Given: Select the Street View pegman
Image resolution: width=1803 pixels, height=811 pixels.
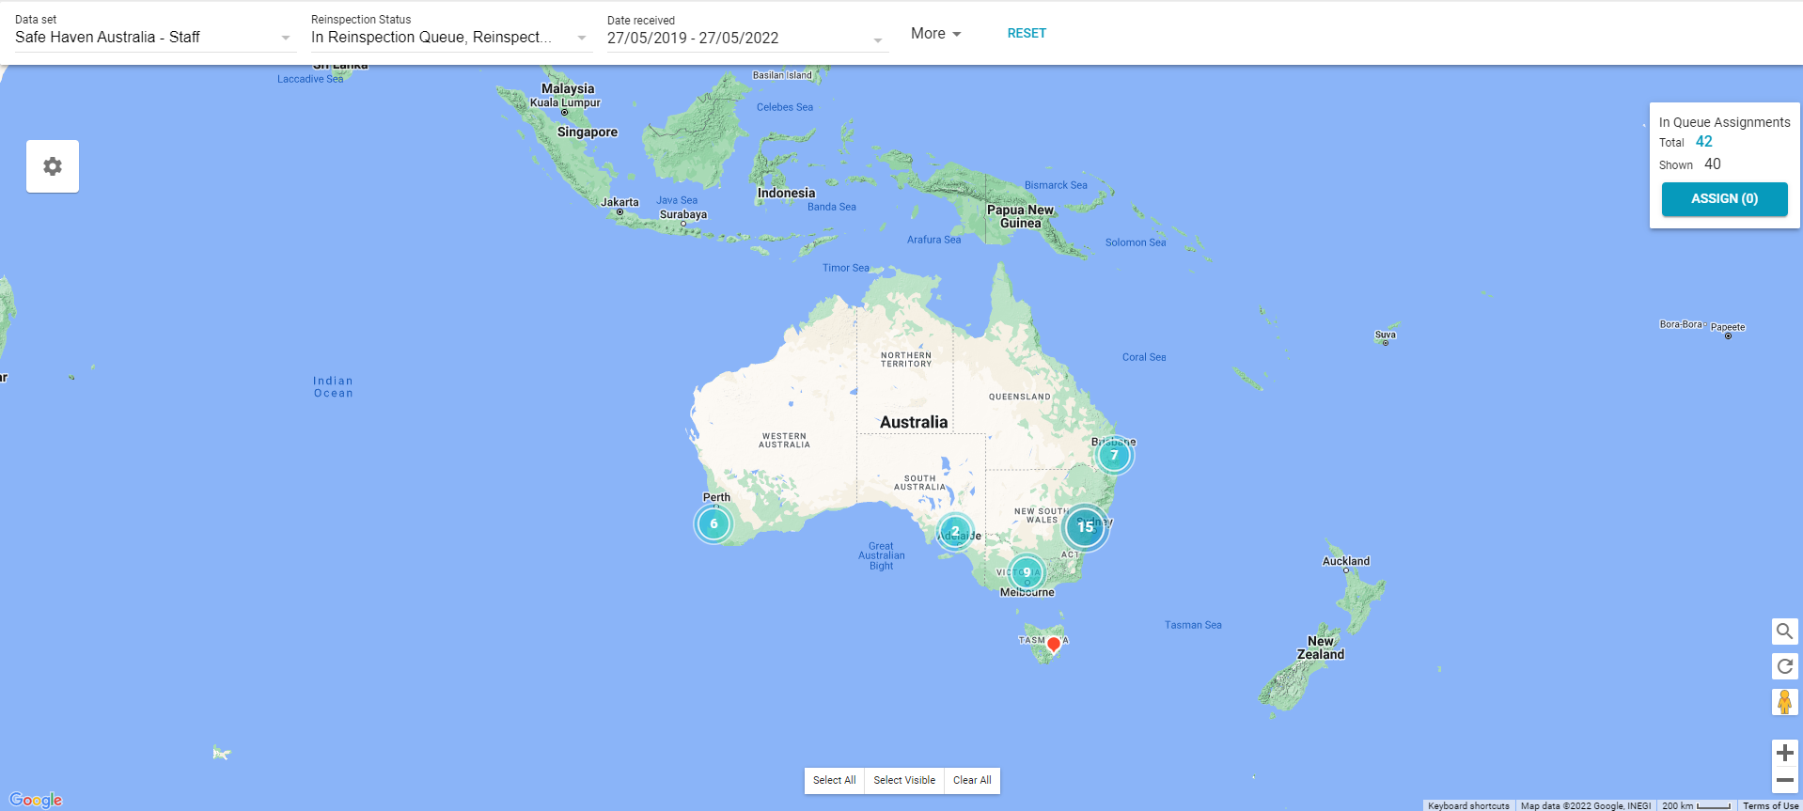Looking at the screenshot, I should pos(1784,702).
